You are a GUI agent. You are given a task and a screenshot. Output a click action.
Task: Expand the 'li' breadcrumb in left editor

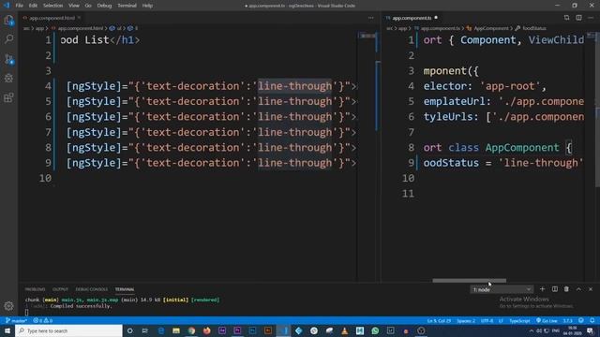133,28
